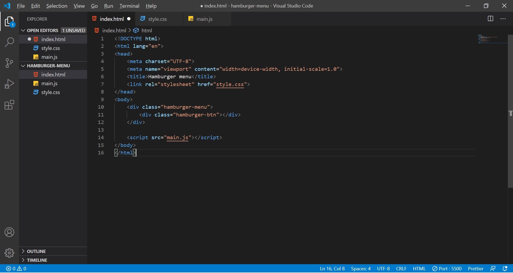Change the HTML language mode
The image size is (513, 273).
[419, 269]
